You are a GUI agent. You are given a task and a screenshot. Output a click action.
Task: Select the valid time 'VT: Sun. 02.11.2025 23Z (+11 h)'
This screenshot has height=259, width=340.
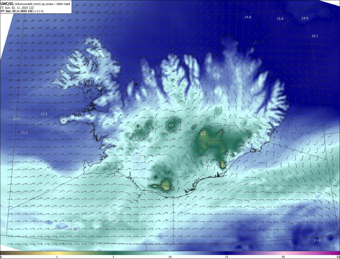[x=22, y=11]
